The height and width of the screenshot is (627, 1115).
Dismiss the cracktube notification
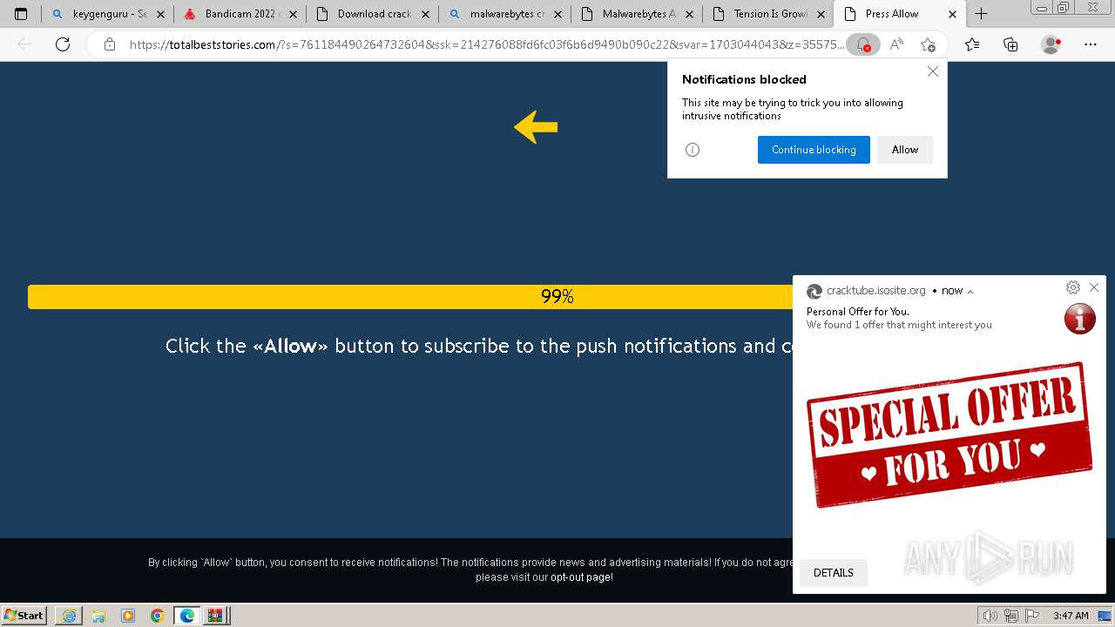[x=1094, y=287]
